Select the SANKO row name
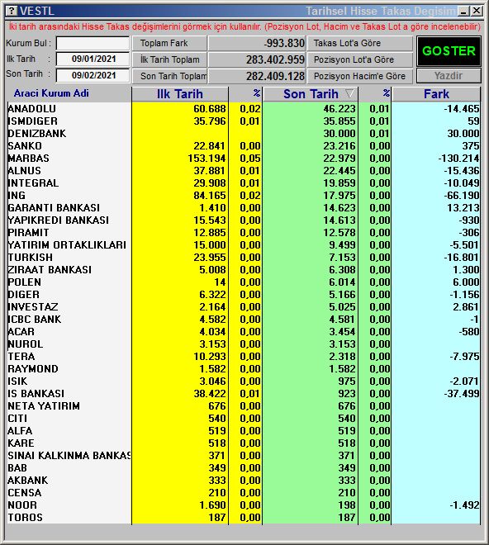489x545 pixels. click(25, 146)
